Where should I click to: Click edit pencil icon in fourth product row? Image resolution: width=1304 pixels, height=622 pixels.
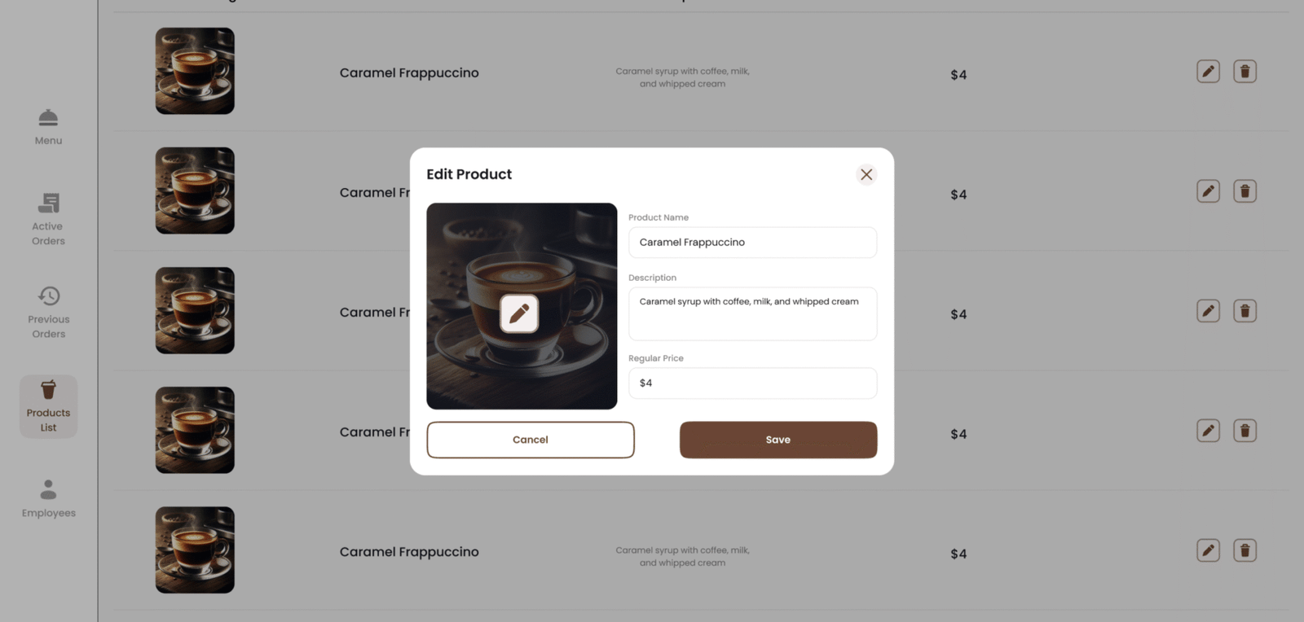pyautogui.click(x=1208, y=431)
